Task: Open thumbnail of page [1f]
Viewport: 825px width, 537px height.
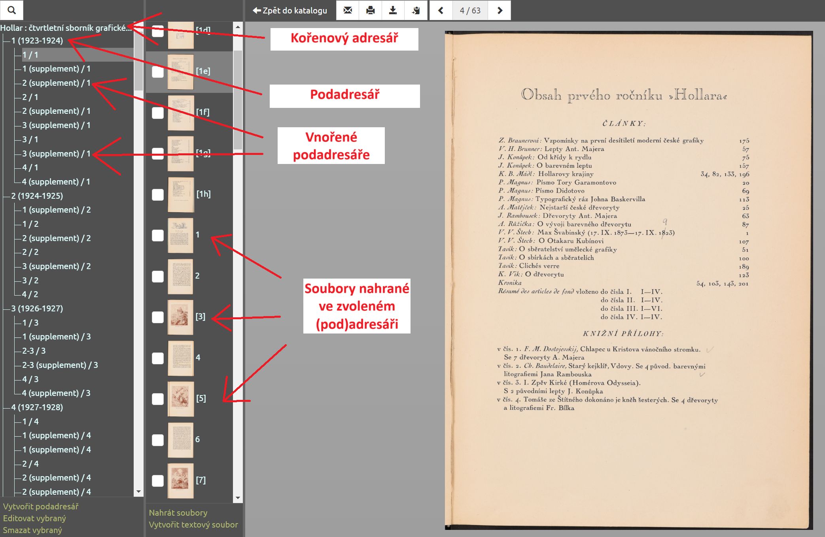Action: pos(181,113)
